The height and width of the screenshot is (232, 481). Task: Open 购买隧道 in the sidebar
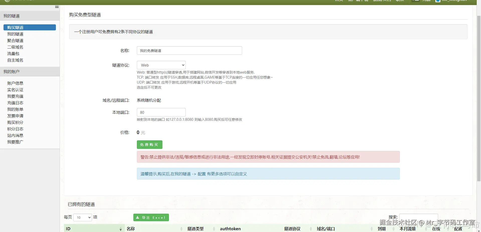[x=30, y=27]
